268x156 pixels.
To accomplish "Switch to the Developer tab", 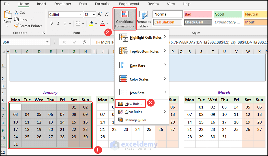I will (x=63, y=4).
